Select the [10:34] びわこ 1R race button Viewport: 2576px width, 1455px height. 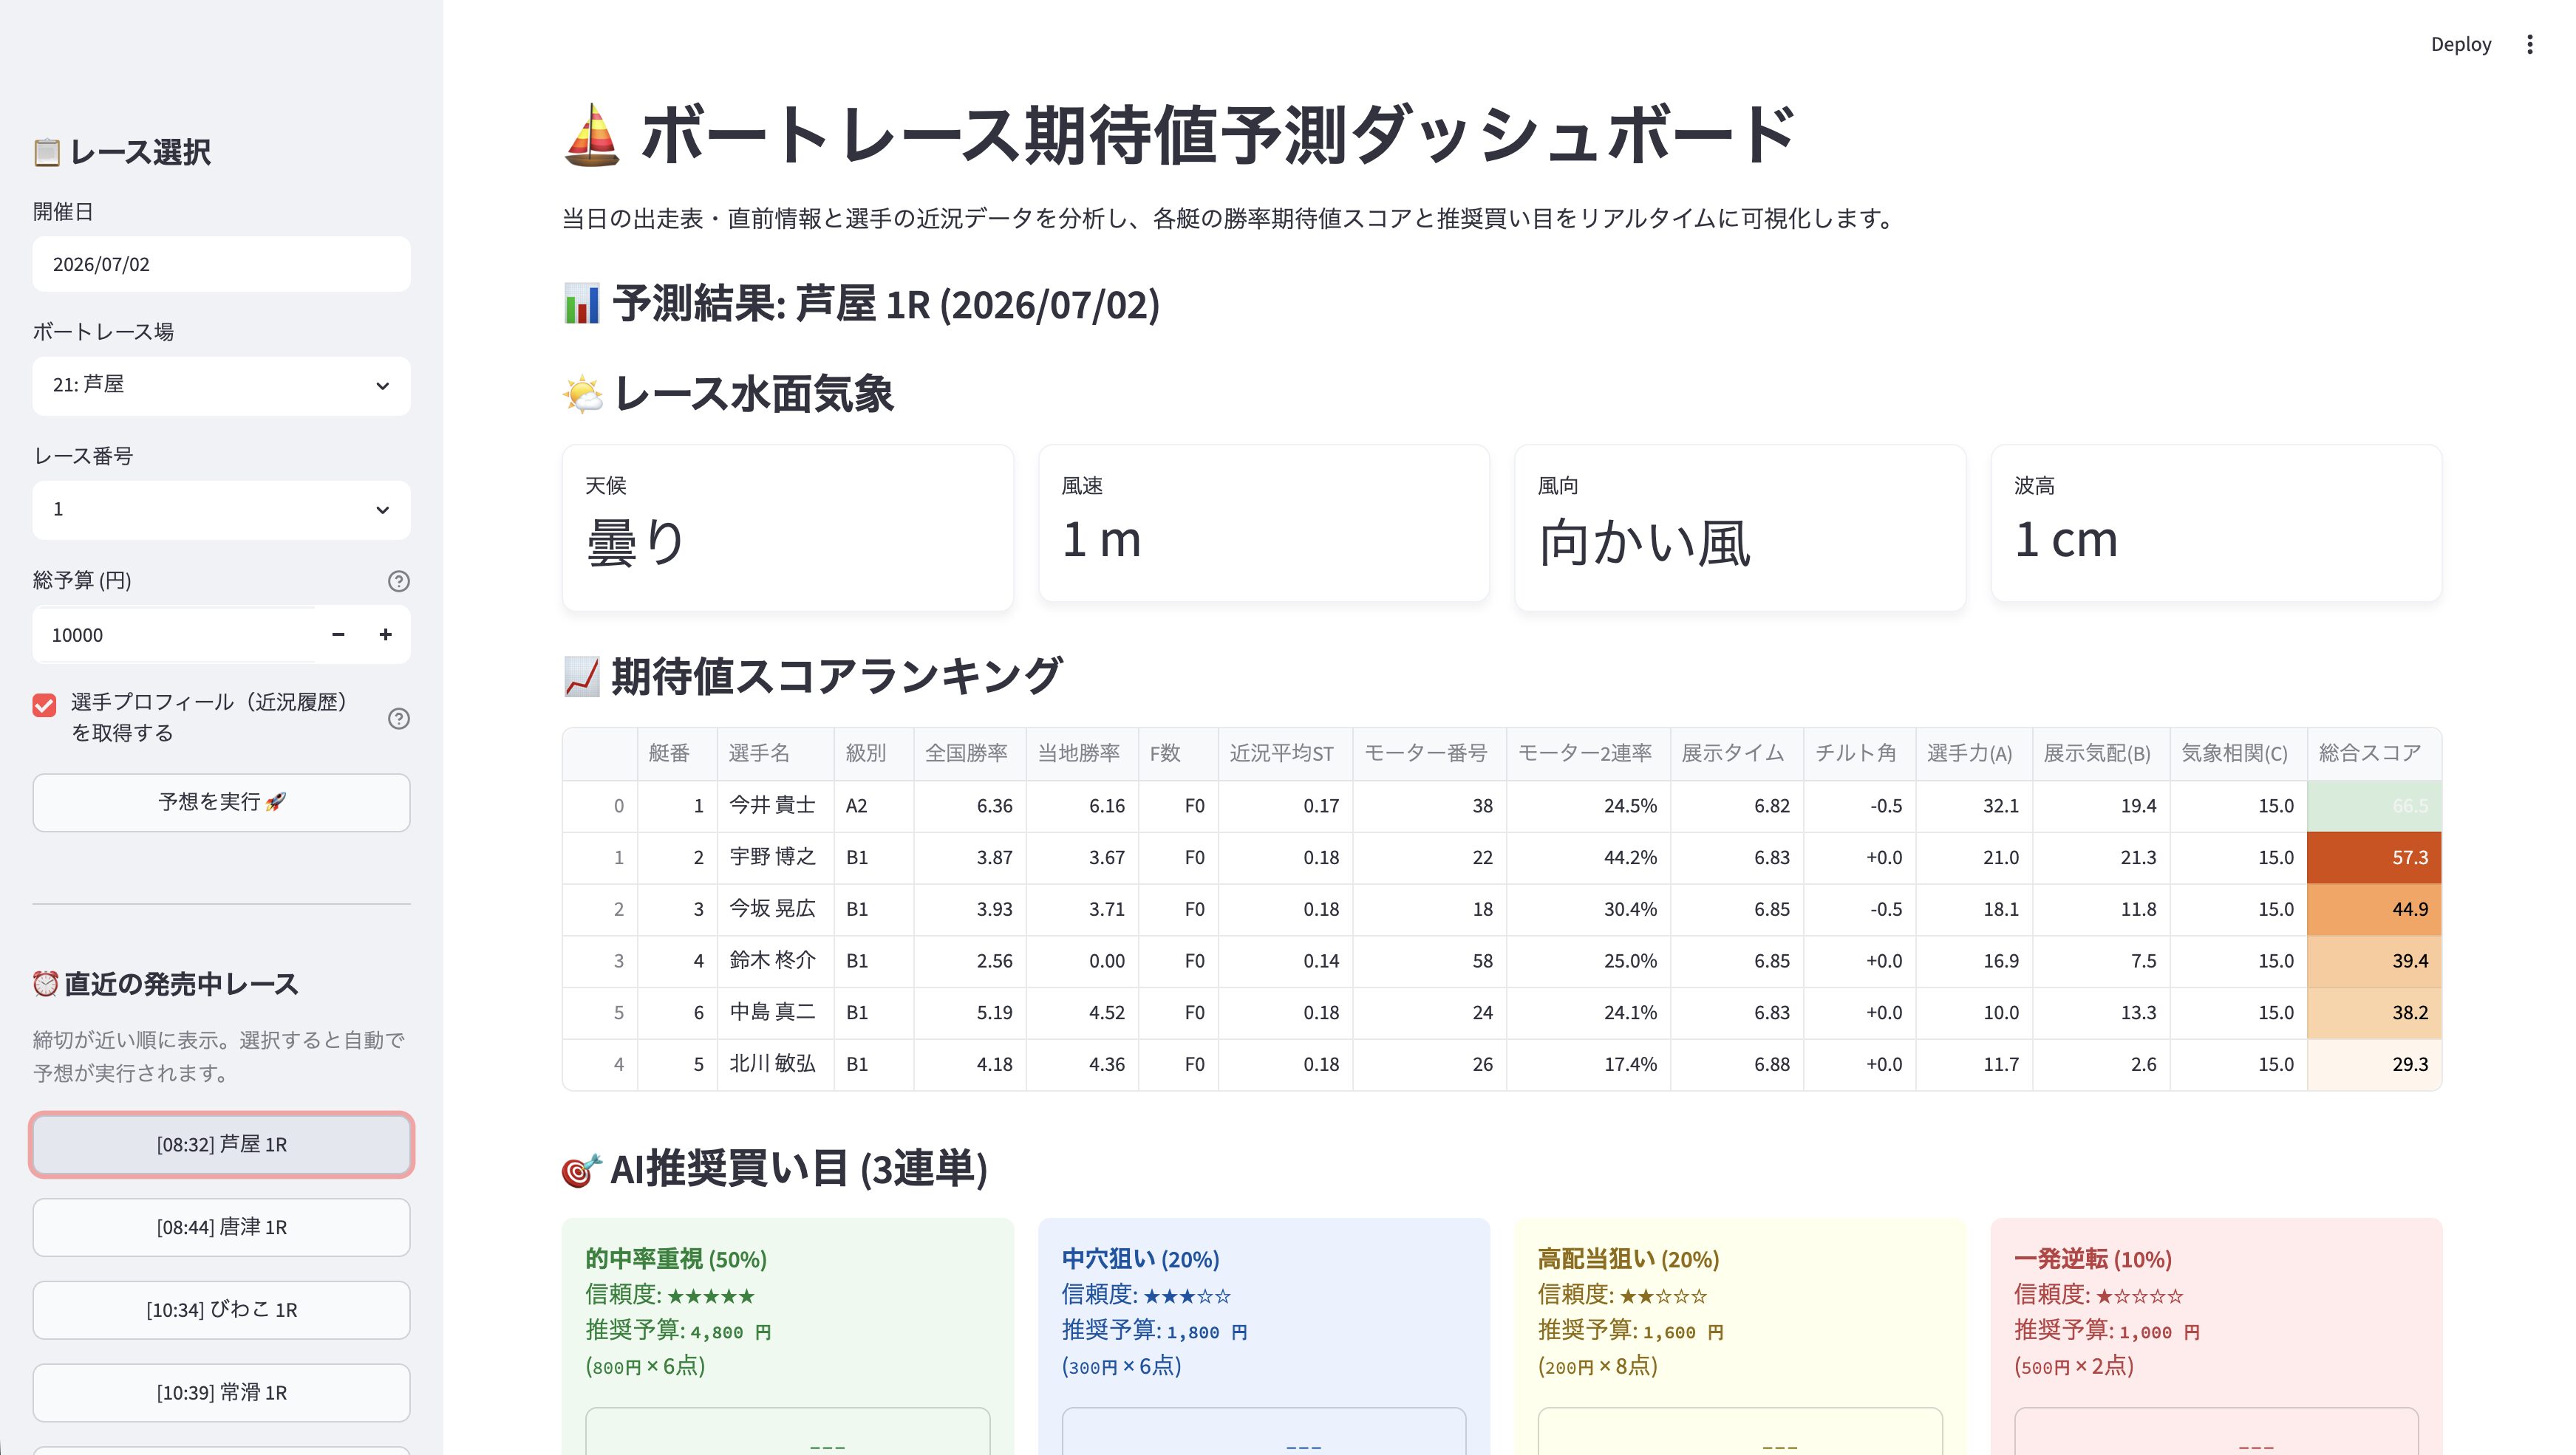click(x=221, y=1310)
